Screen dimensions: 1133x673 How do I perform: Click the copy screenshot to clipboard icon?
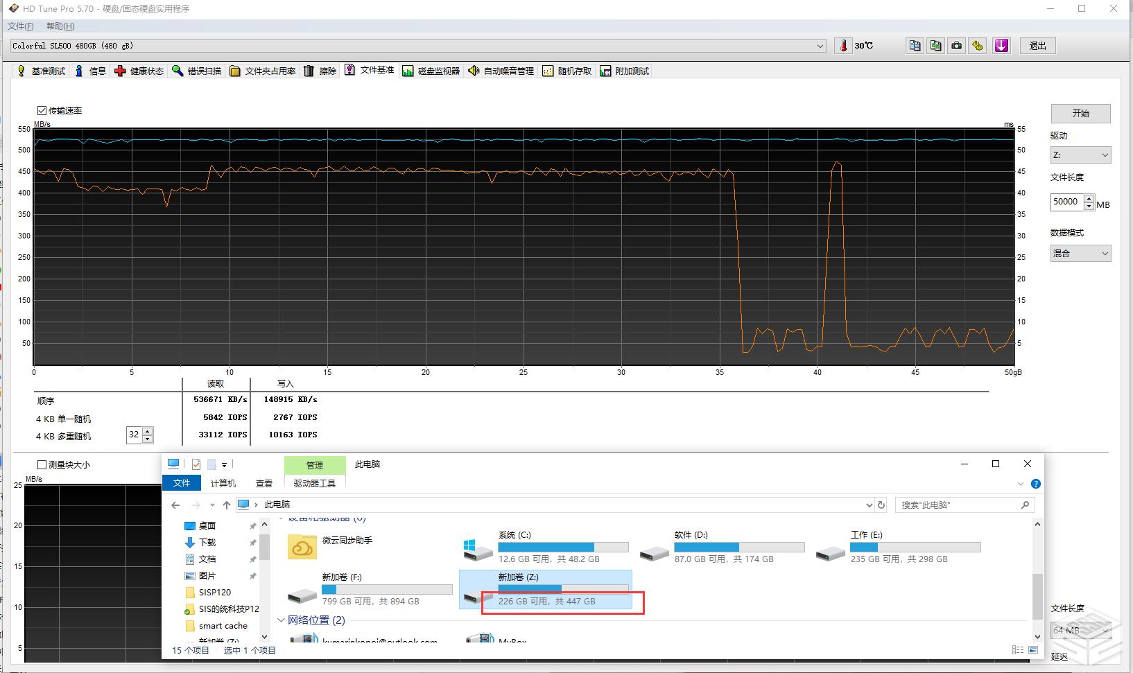click(935, 46)
